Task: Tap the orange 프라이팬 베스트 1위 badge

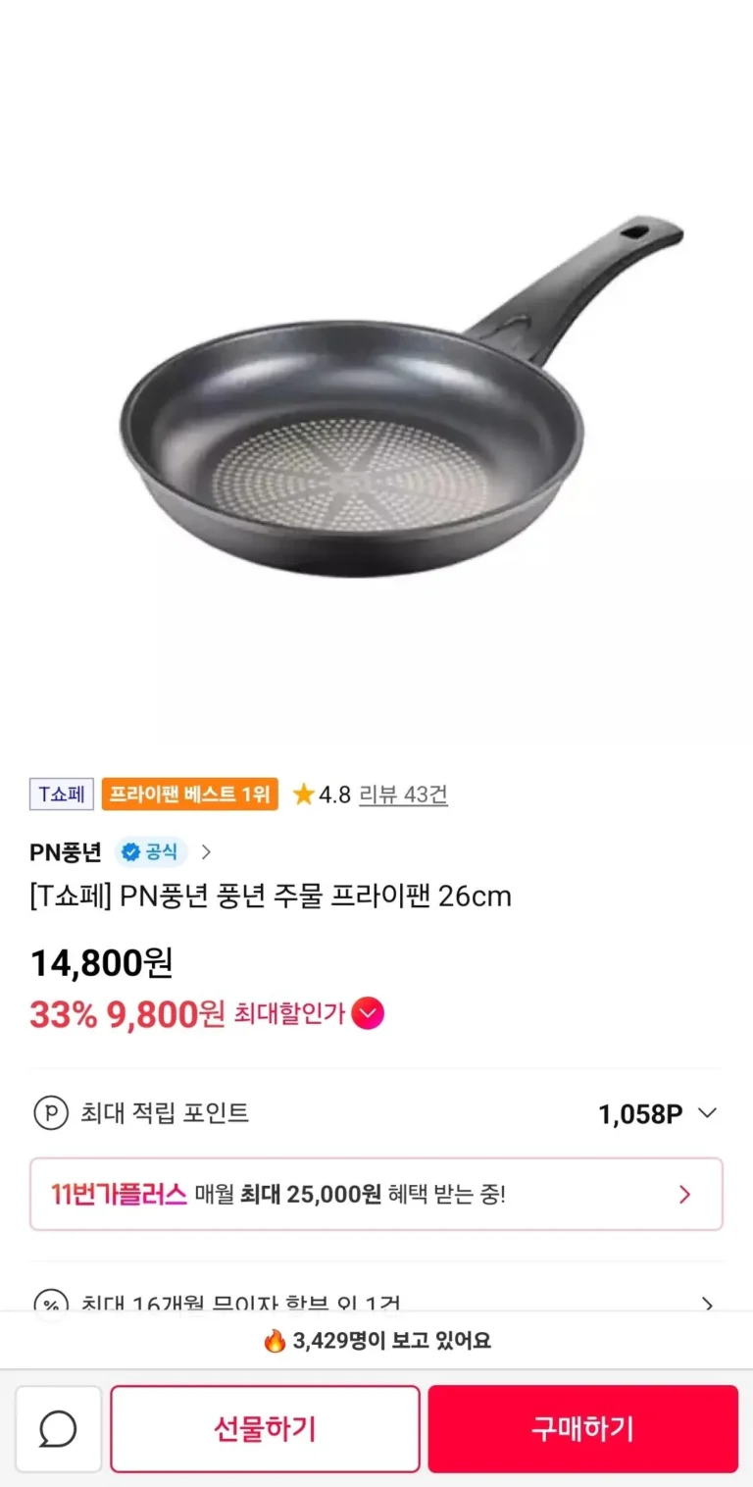Action: coord(189,795)
